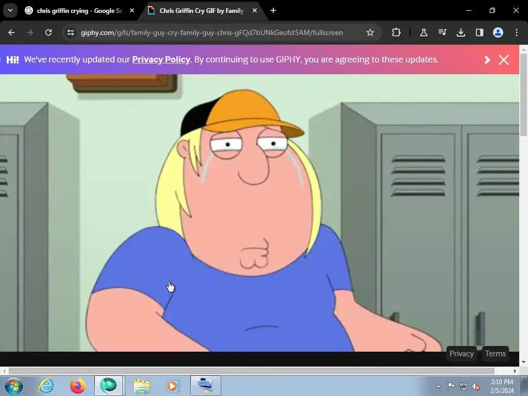Click the Chris Griffin crying GIF

[x=260, y=213]
